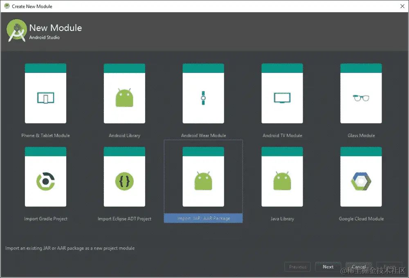
Task: Click the highlighted 'Import .JAR/.AAR Package' label
Action: (203, 218)
